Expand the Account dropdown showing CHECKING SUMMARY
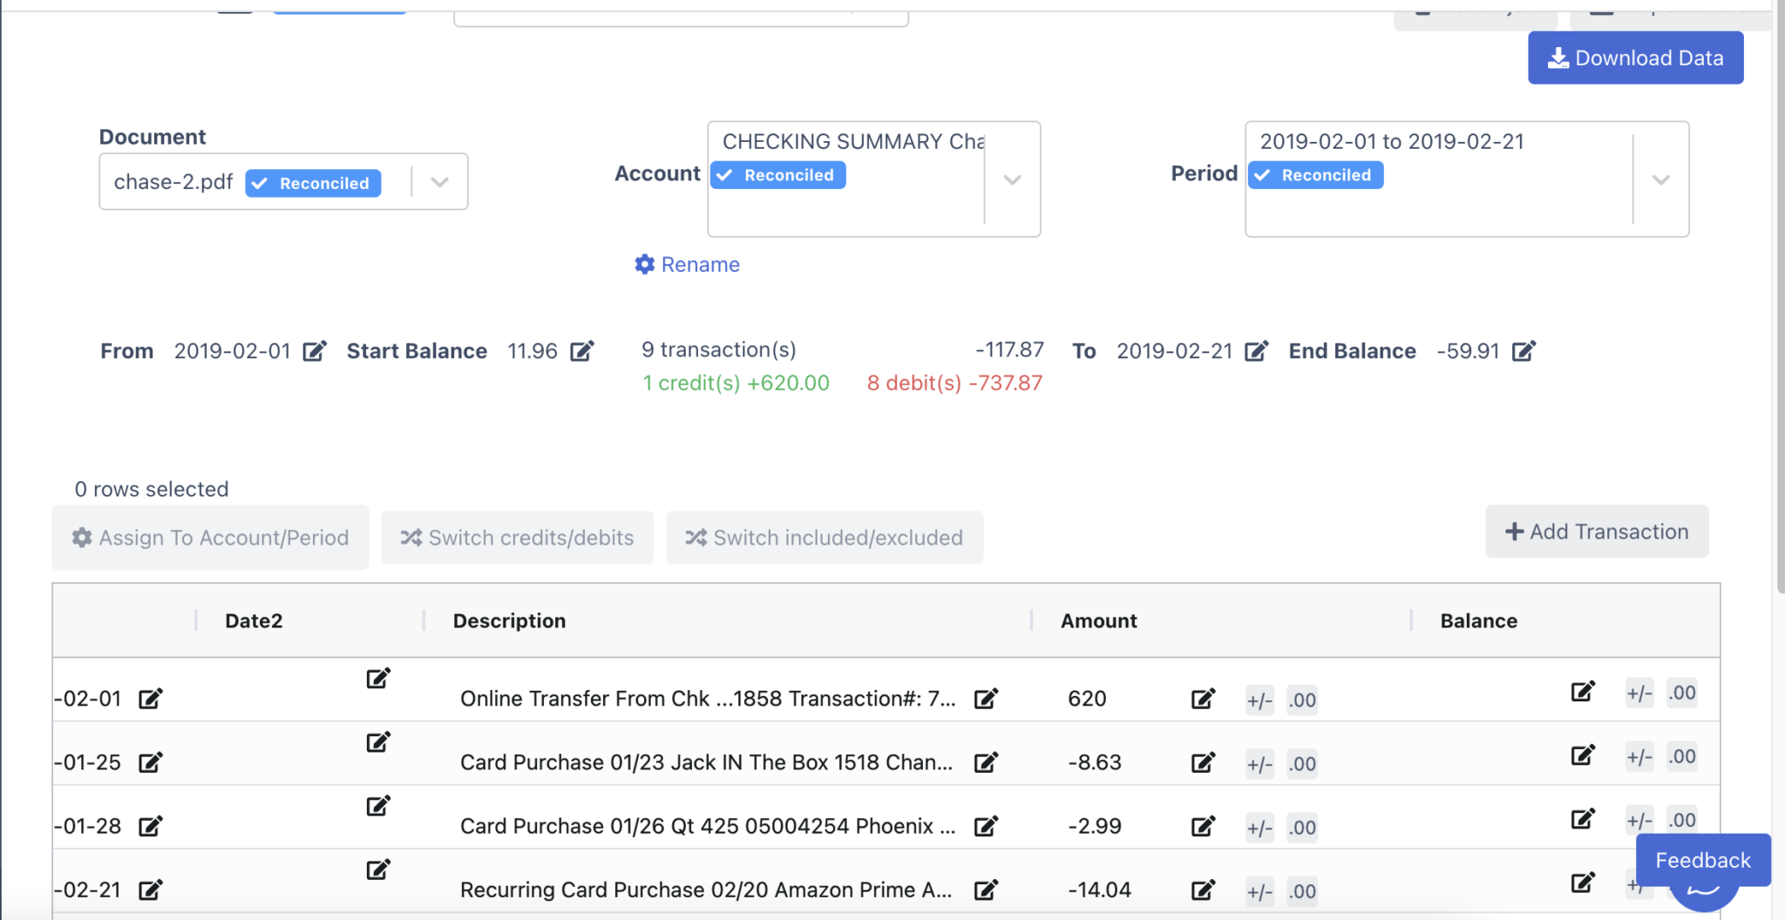Screen dimensions: 1785x920 [1011, 180]
